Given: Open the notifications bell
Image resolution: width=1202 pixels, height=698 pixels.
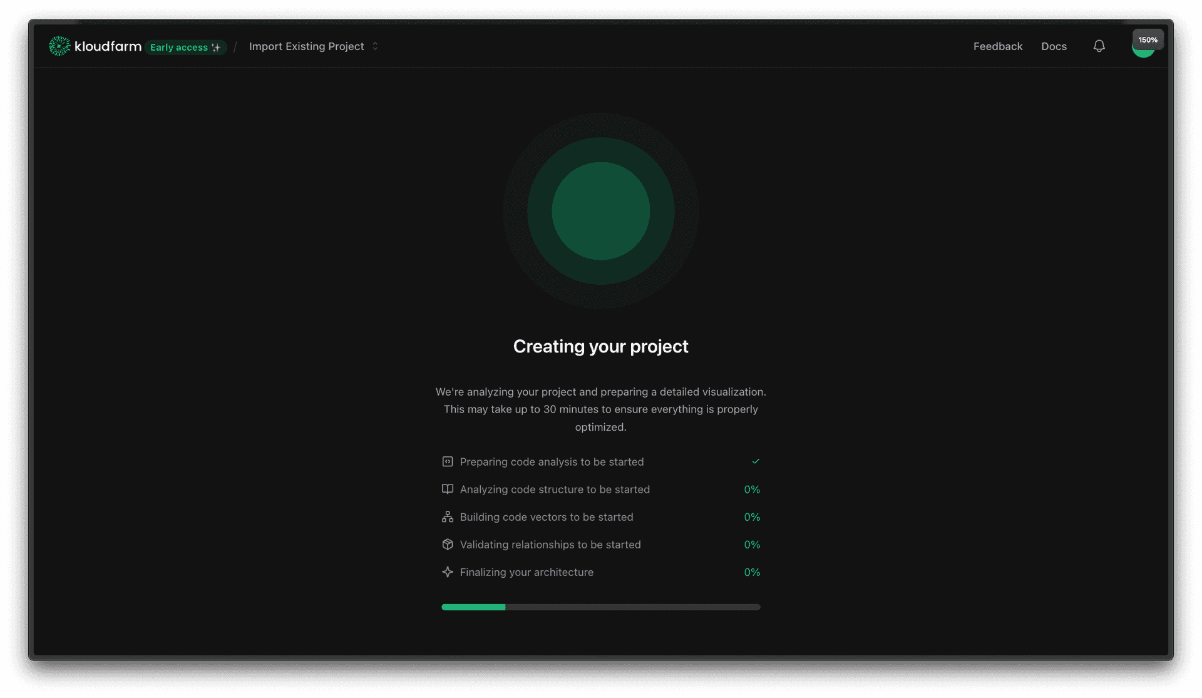Looking at the screenshot, I should coord(1099,46).
